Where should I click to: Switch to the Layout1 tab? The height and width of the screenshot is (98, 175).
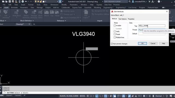coord(9,95)
